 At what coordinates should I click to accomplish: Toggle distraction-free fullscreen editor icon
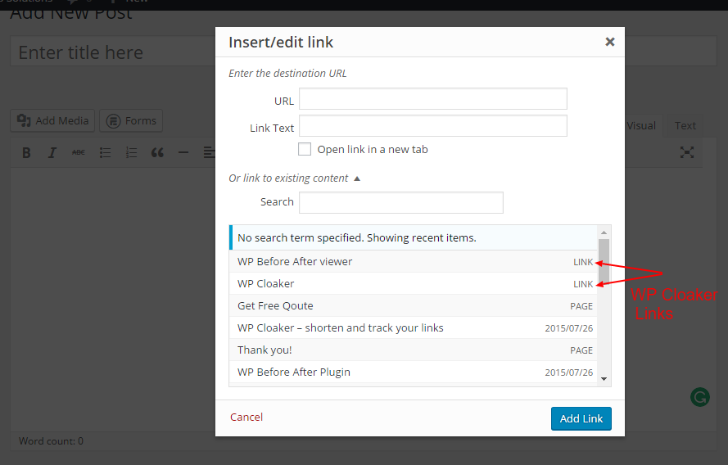(x=687, y=152)
